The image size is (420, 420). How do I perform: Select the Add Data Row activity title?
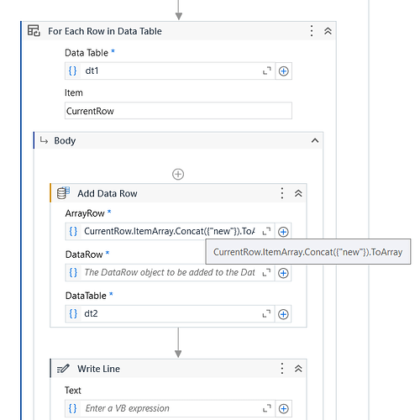pos(108,193)
